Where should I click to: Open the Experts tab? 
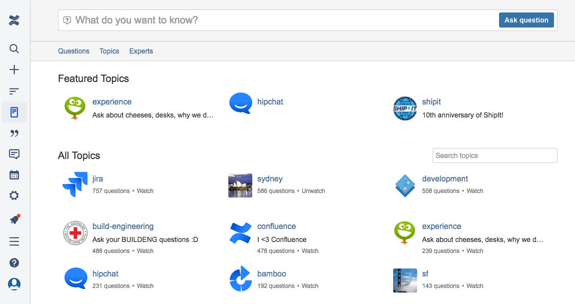pyautogui.click(x=141, y=51)
